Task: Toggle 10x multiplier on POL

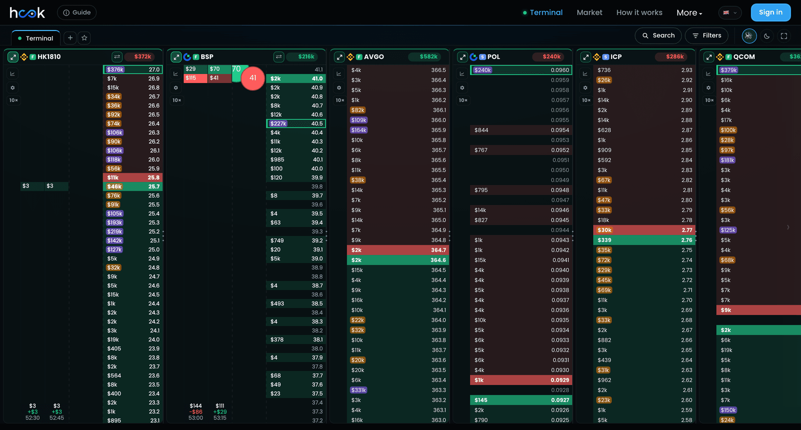Action: (x=463, y=100)
